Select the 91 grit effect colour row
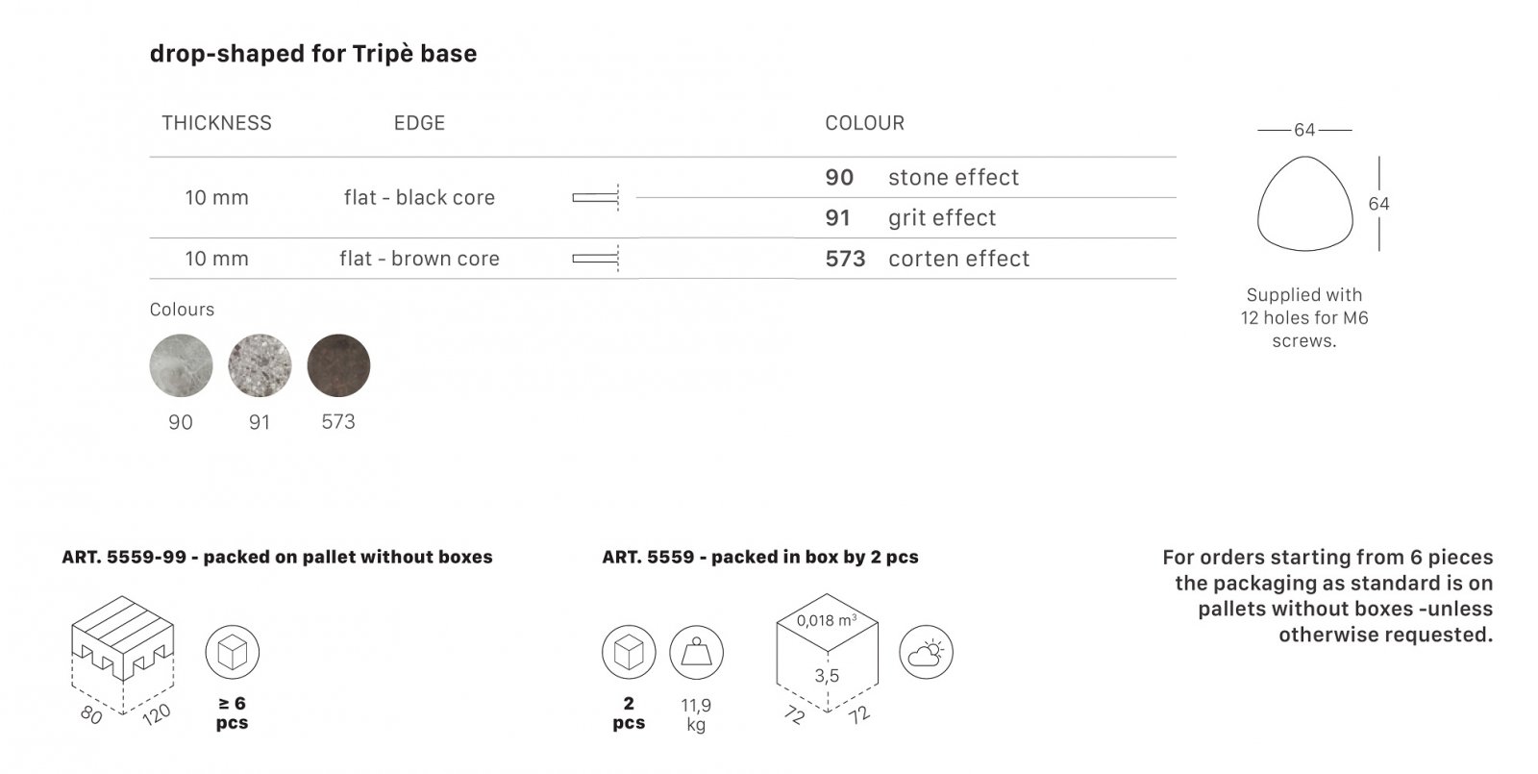Screen dimensions: 1538x774 pyautogui.click(x=1000, y=218)
